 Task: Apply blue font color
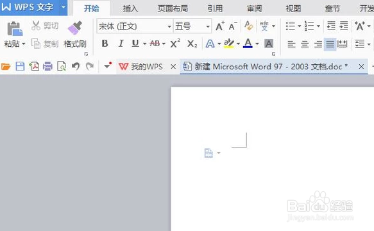(248, 44)
